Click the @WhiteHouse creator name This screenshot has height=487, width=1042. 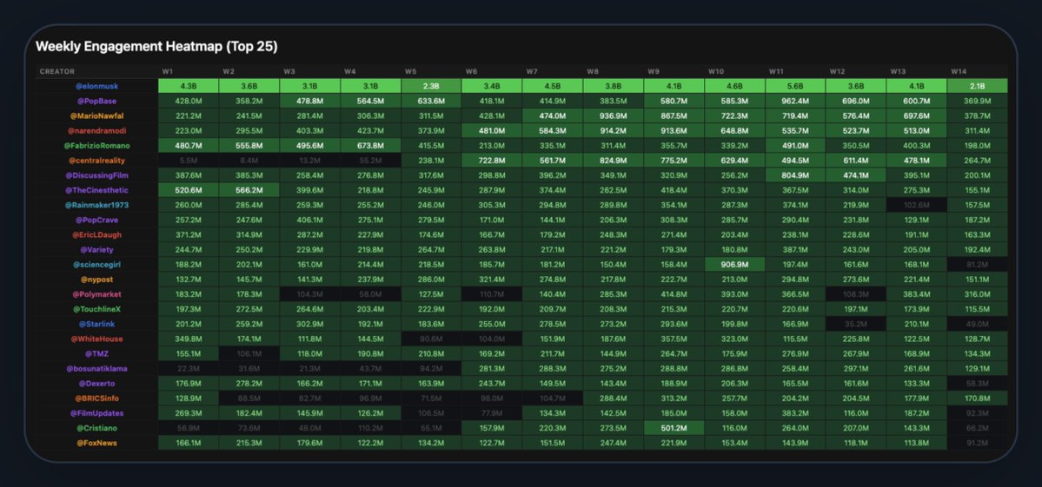pos(97,339)
